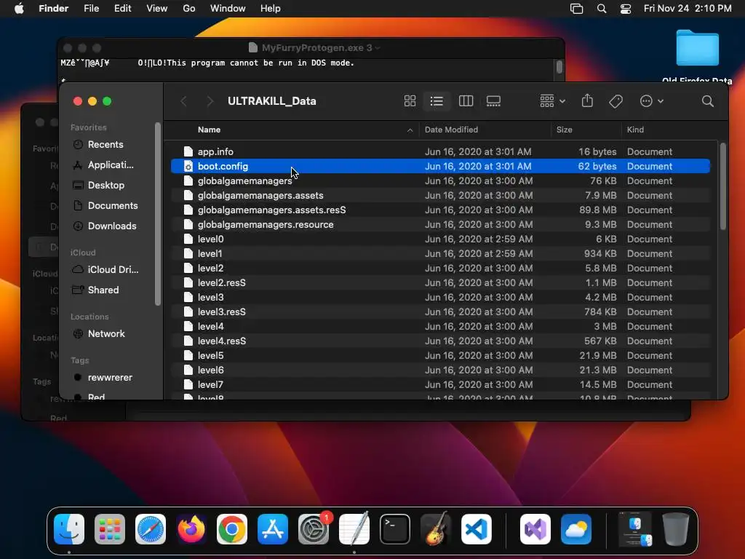Select globalgamemanagers.resource file
Screen dimensions: 745x559
coord(440,224)
